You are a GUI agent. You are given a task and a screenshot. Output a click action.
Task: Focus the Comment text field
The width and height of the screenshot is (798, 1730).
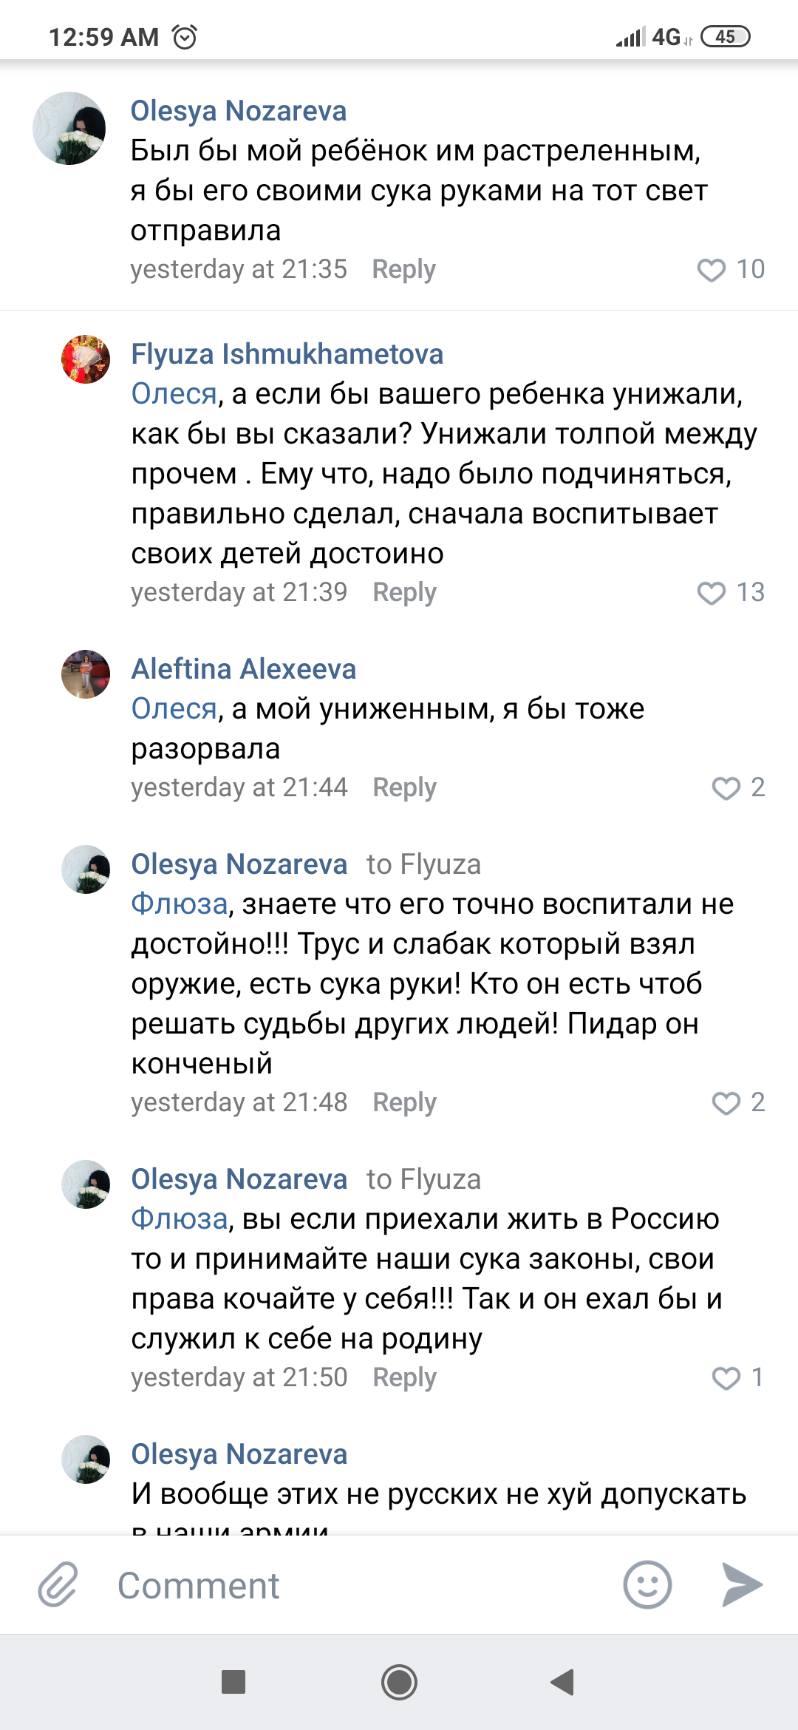pos(355,1586)
